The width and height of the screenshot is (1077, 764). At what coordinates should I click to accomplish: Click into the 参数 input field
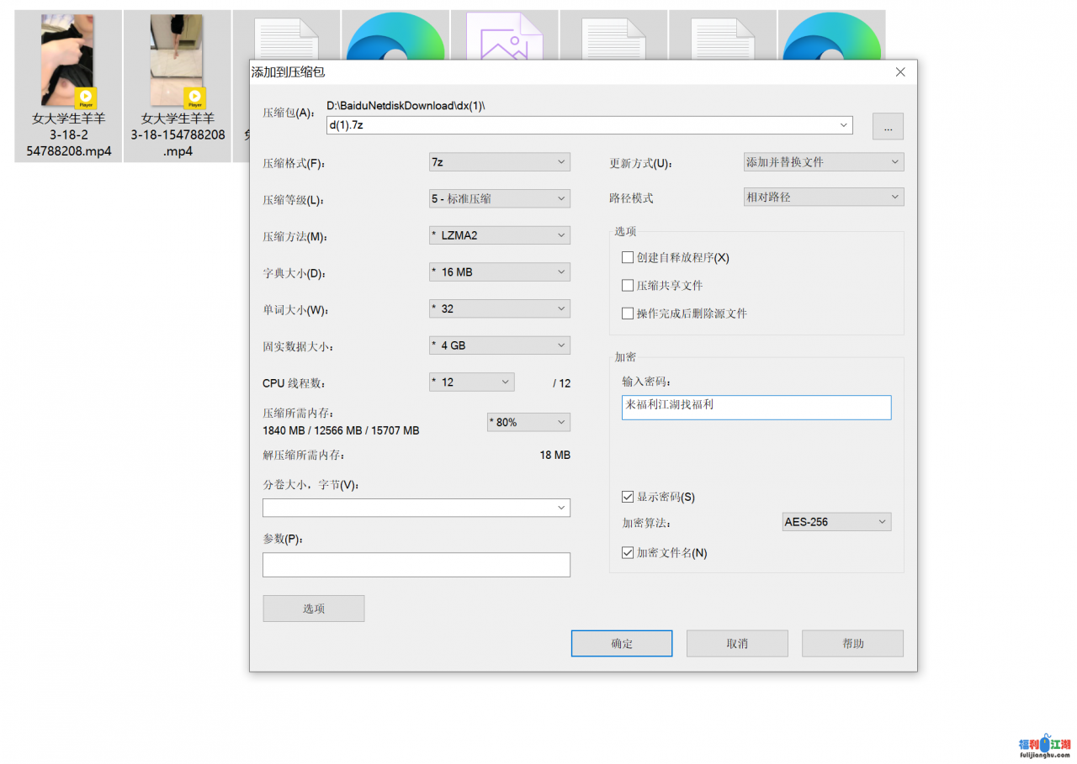point(416,565)
